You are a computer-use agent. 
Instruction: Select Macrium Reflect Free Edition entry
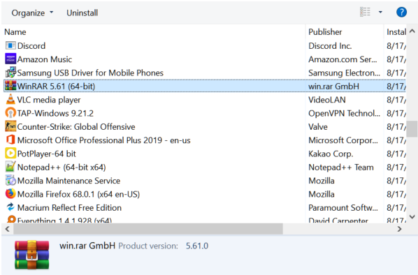69,208
